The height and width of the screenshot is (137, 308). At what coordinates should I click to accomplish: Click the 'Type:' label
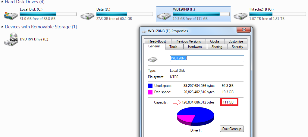tap(152, 71)
